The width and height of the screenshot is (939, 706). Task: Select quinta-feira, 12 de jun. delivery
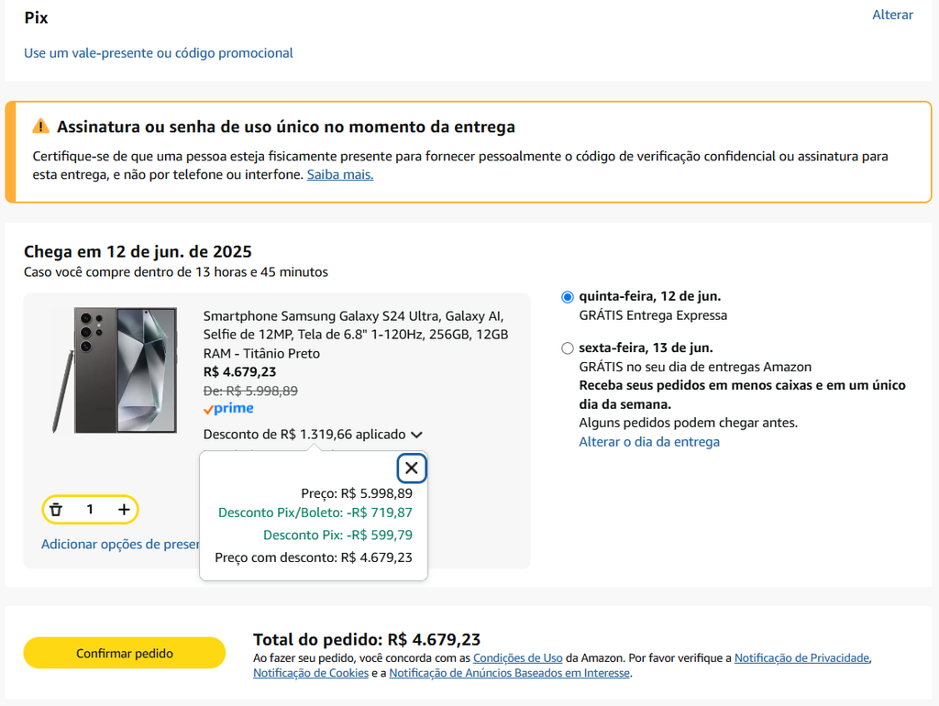coord(567,297)
